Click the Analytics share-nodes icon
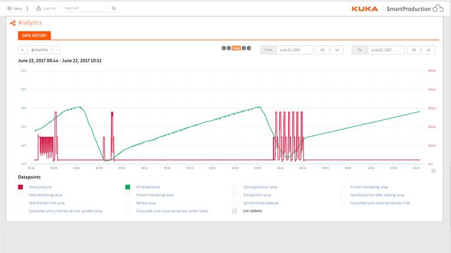Viewport: 451px width, 253px height. (x=12, y=23)
